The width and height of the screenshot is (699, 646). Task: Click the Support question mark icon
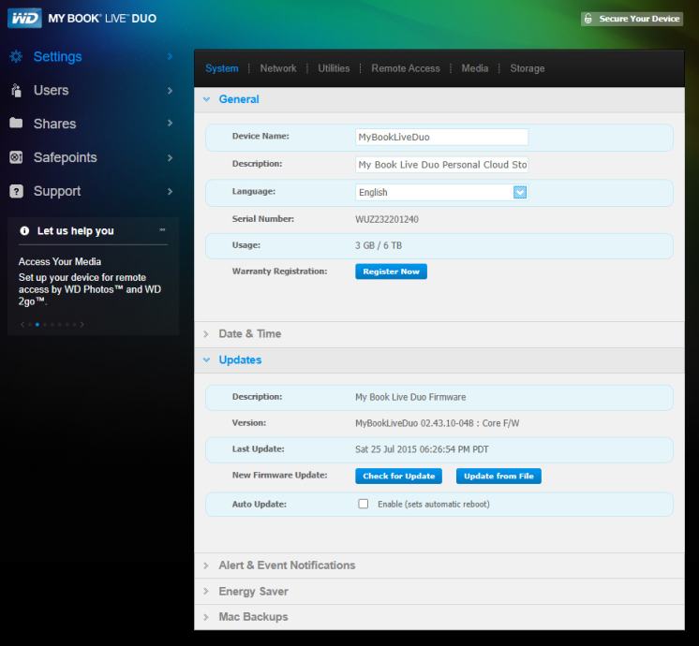[16, 191]
